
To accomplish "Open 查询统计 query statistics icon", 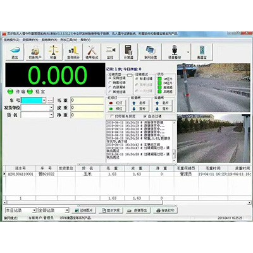I will (x=73, y=52).
